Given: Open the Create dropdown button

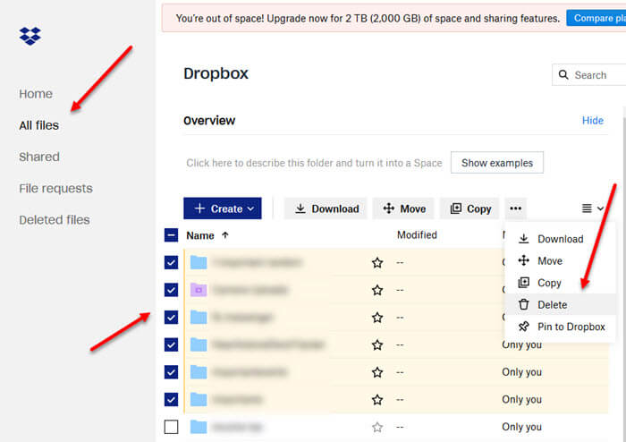Looking at the screenshot, I should (x=223, y=208).
